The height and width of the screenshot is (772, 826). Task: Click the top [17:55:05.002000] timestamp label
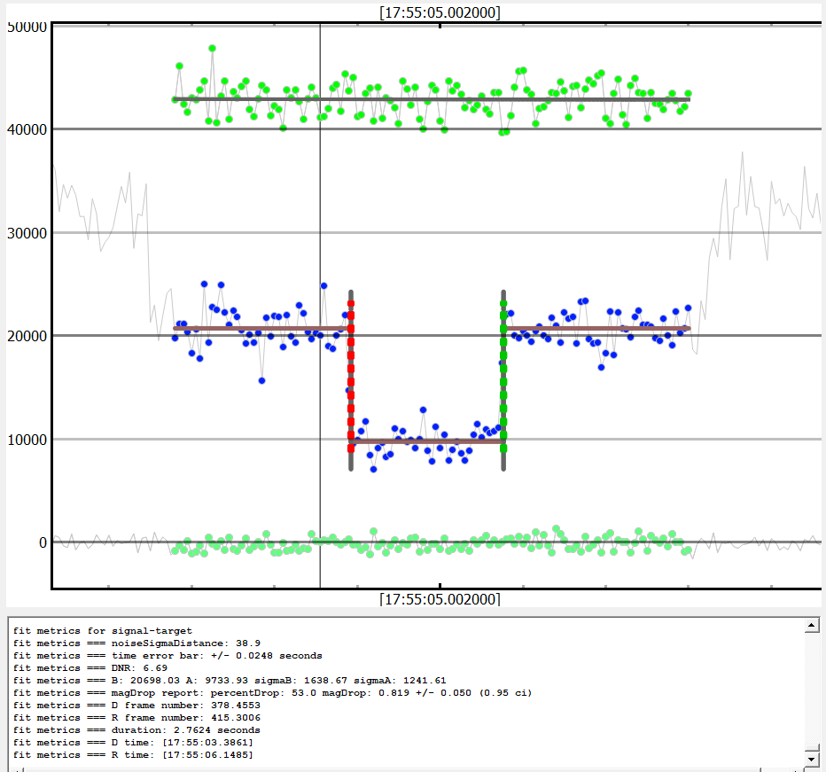(440, 12)
